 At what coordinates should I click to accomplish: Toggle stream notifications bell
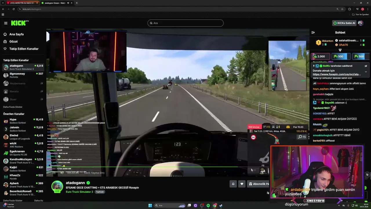(x=233, y=184)
